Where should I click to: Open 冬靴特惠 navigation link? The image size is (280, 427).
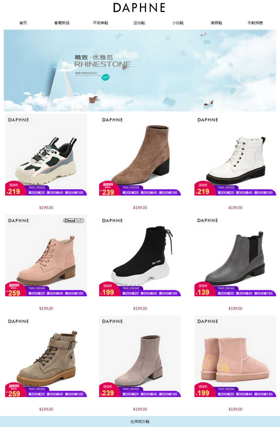tap(255, 23)
